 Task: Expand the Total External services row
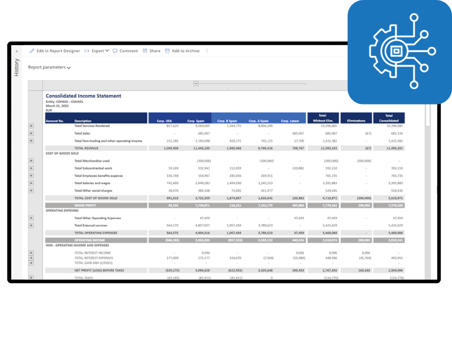(31, 225)
